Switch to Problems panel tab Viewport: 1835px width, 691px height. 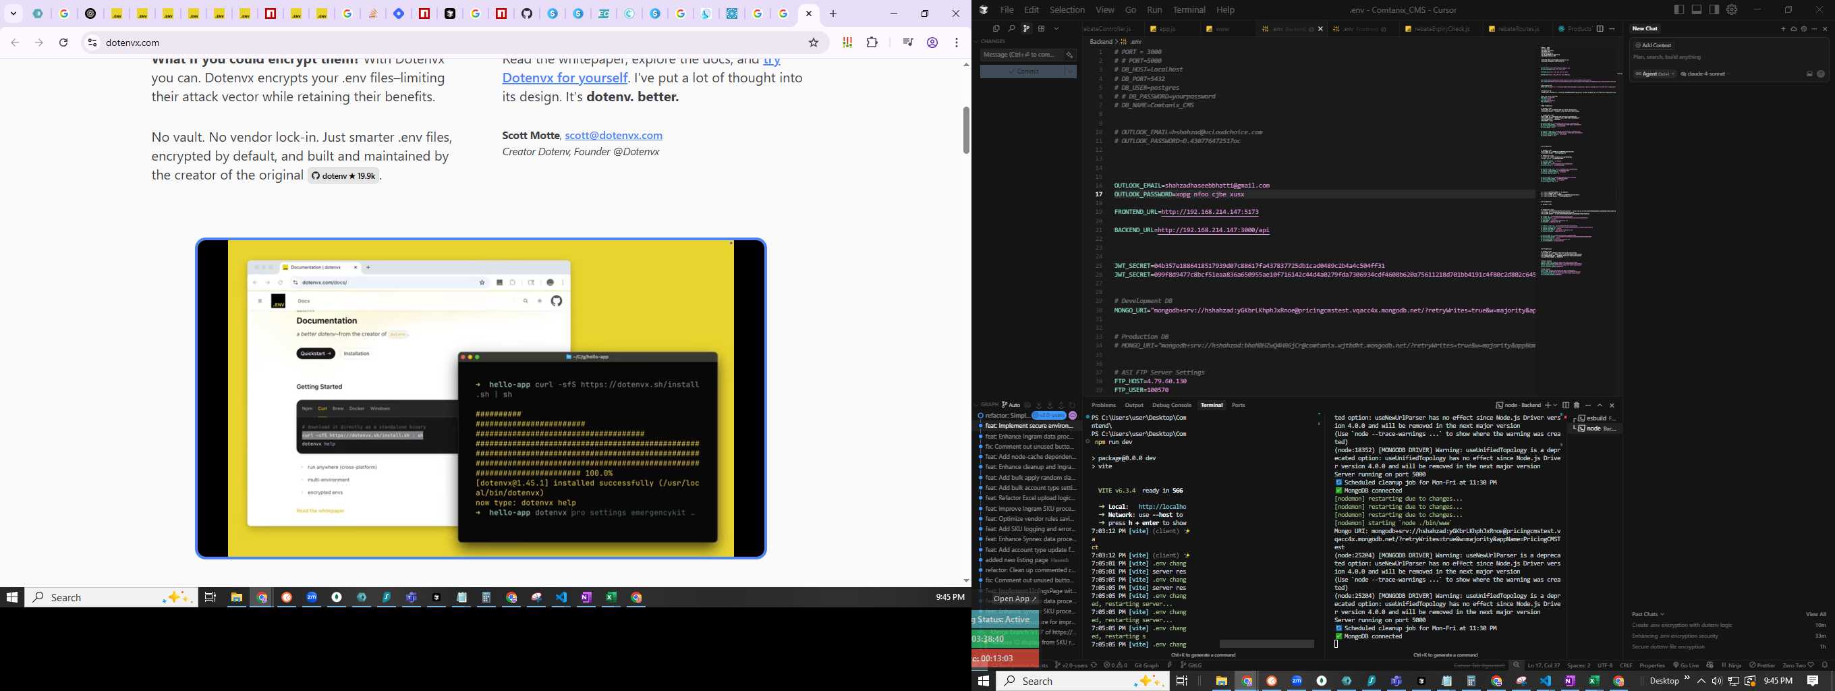click(x=1104, y=405)
